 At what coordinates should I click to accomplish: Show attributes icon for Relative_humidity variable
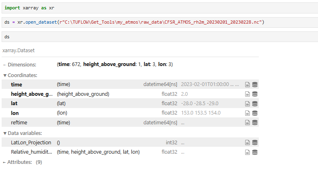247,152
